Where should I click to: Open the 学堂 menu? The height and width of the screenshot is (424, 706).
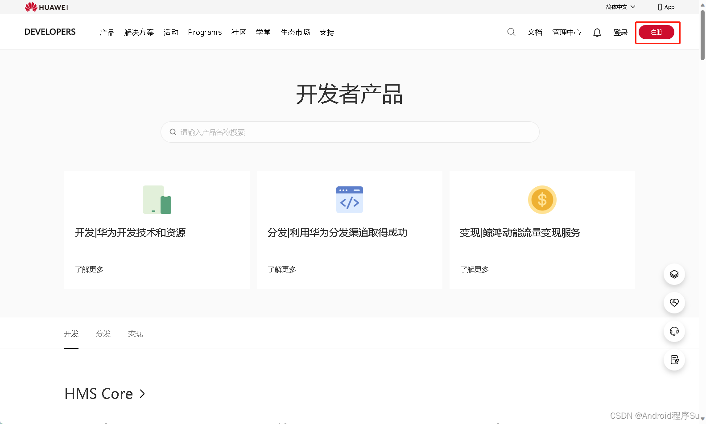click(263, 32)
